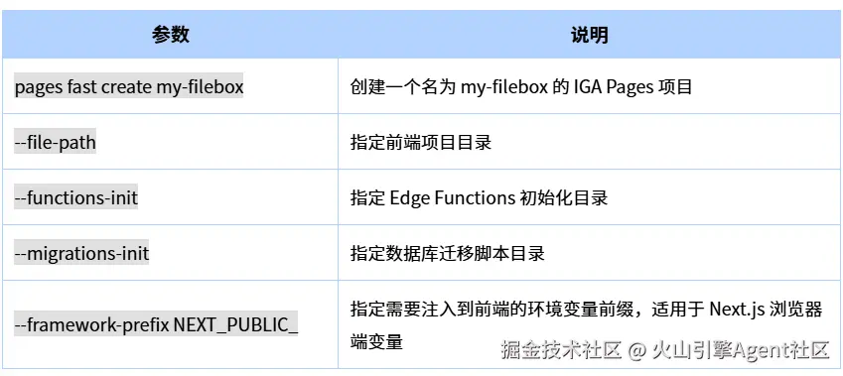The width and height of the screenshot is (843, 376).
Task: Select the pages fast create my-filebox code
Action: 129,87
